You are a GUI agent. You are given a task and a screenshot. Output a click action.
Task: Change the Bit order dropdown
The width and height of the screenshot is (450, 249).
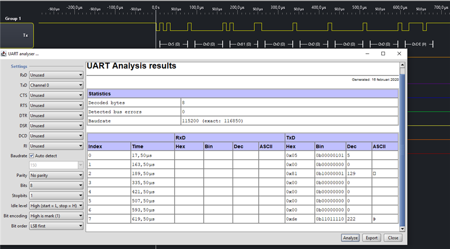pos(57,226)
